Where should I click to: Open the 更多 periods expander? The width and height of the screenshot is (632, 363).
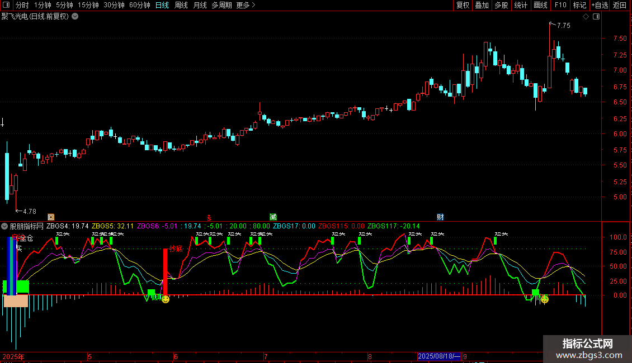tap(246, 6)
